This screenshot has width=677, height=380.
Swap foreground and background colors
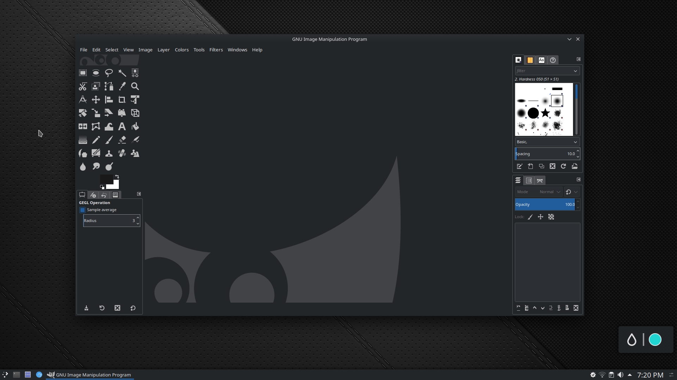click(117, 177)
